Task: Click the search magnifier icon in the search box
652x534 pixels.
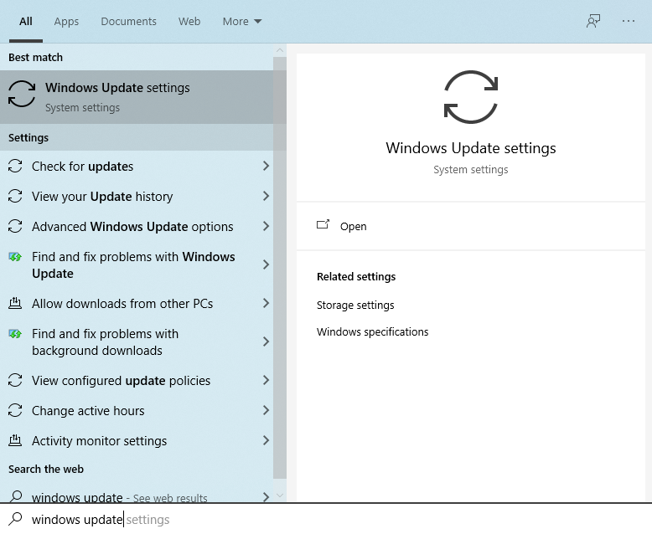Action: pos(15,519)
